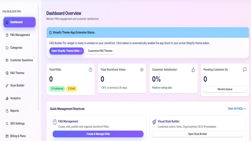Screen dimensions: 251x141
Task: Click the Analytics bar-chart icon
Action: click(x=7, y=98)
